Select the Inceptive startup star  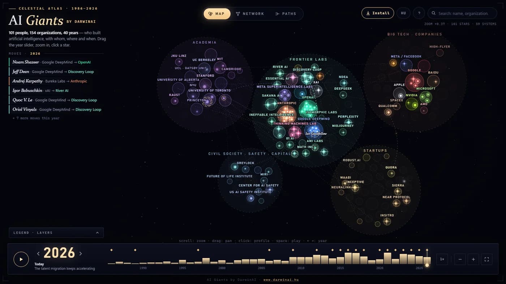(355, 187)
